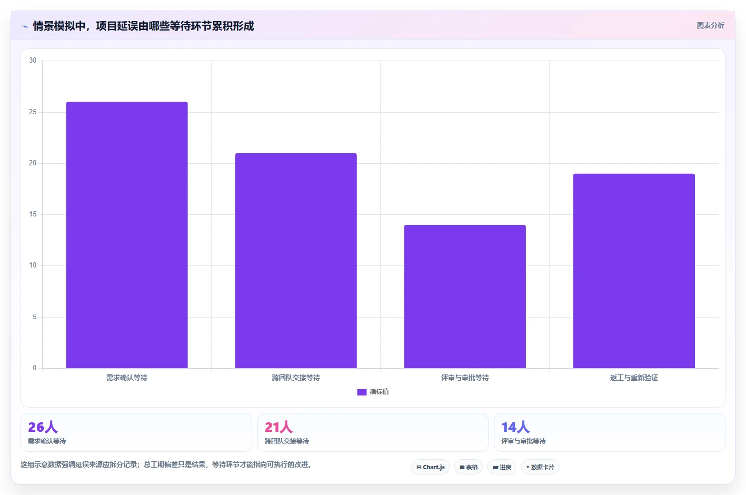The width and height of the screenshot is (746, 495).
Task: Select the 返工与重新验证 bar in the chart
Action: pos(634,271)
